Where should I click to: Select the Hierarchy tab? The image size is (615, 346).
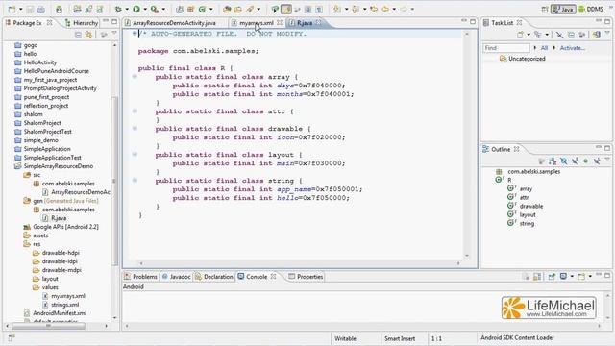coord(81,23)
